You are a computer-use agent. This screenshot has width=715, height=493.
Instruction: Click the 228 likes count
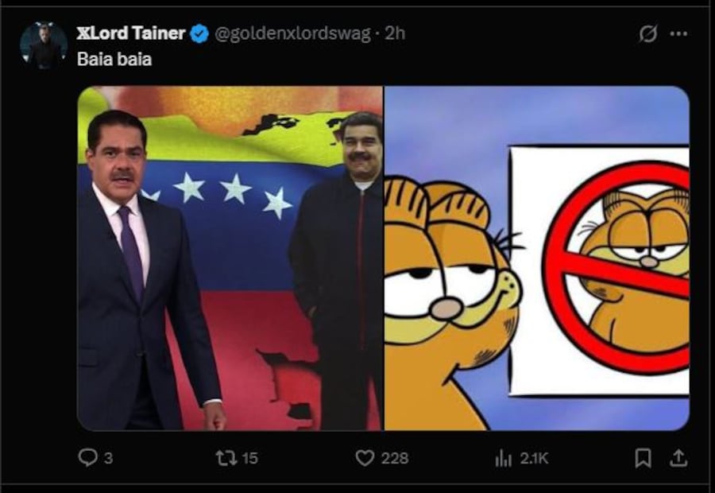[394, 458]
